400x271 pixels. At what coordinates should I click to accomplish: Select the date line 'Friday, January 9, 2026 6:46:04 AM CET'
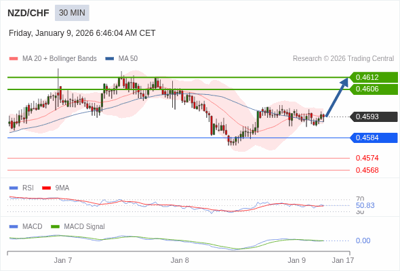82,33
